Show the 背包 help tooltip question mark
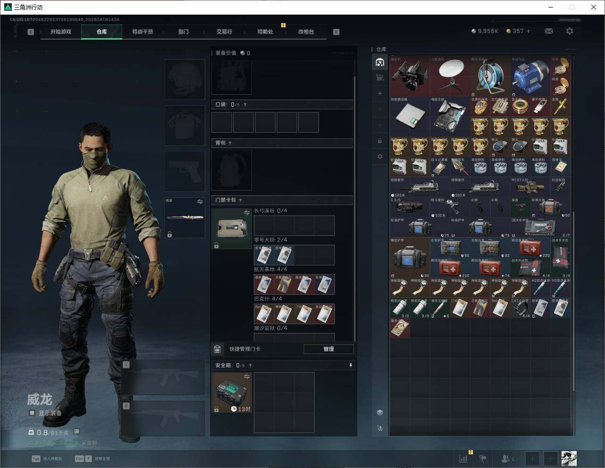This screenshot has width=605, height=468. pyautogui.click(x=230, y=143)
